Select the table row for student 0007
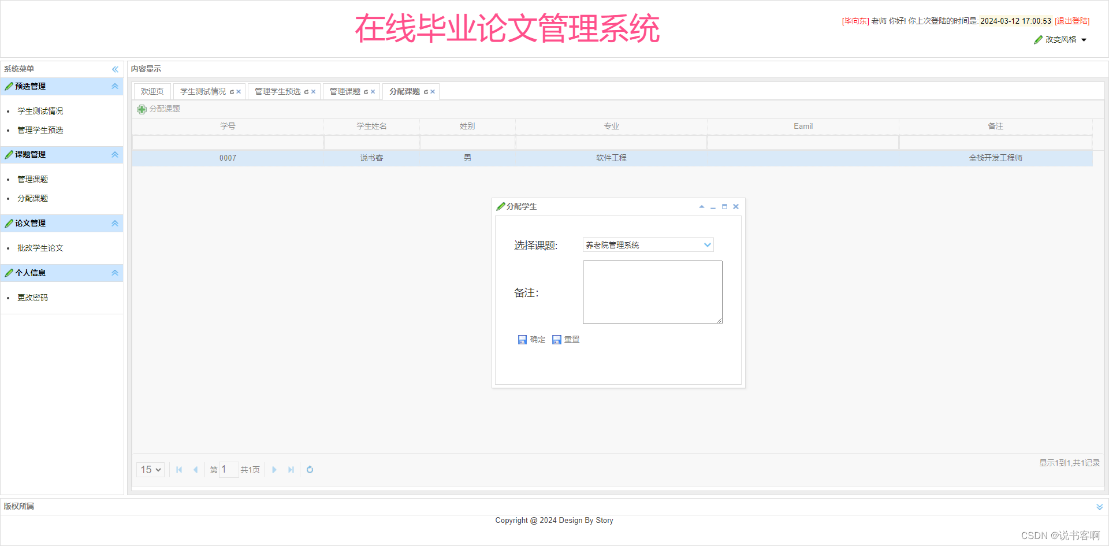The image size is (1109, 546). [x=612, y=158]
